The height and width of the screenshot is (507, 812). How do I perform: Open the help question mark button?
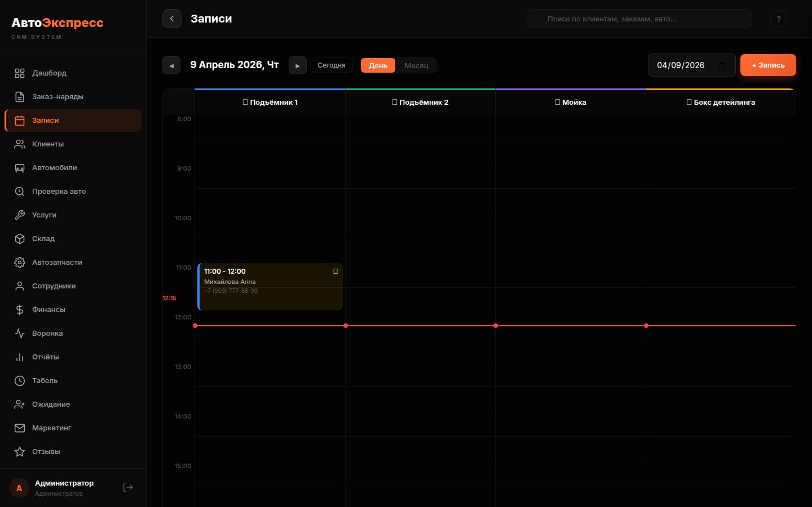point(779,18)
